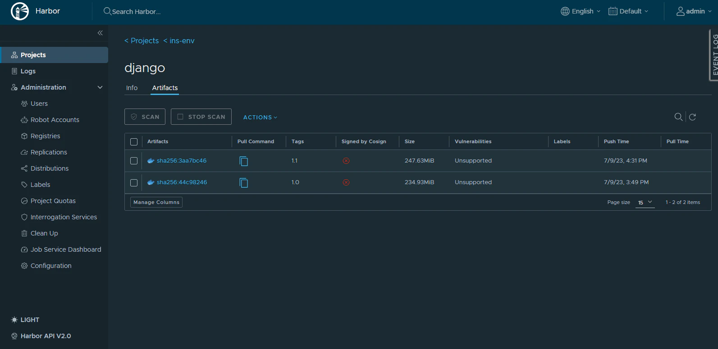Copy pull command for sha256:3aa7bc46
The width and height of the screenshot is (718, 349).
[x=244, y=161]
